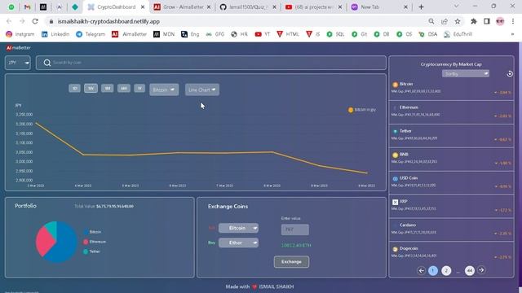
Task: Open the Buy coin Ether dropdown
Action: click(238, 243)
